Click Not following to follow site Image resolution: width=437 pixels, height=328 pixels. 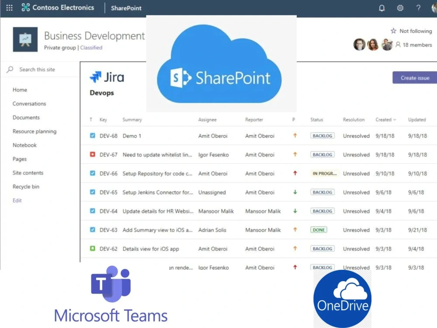416,31
